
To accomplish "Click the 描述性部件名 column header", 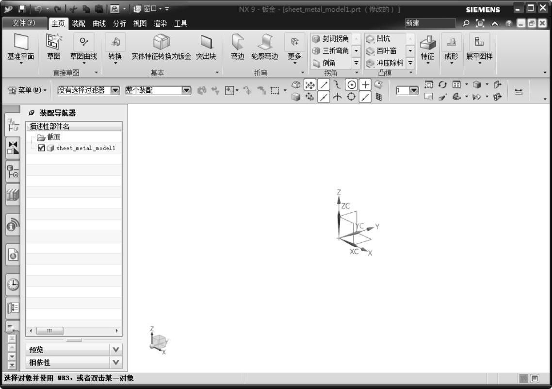I will point(74,126).
